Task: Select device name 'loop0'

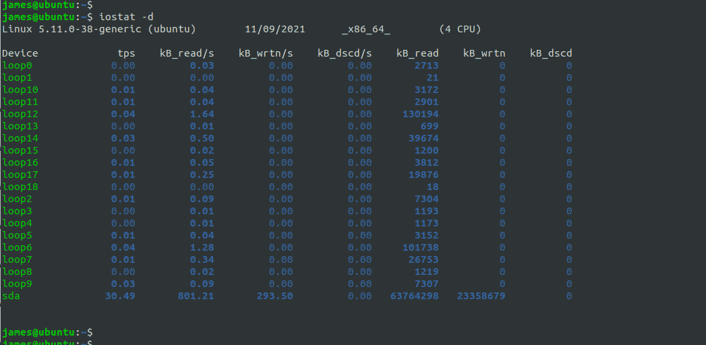Action: tap(17, 65)
